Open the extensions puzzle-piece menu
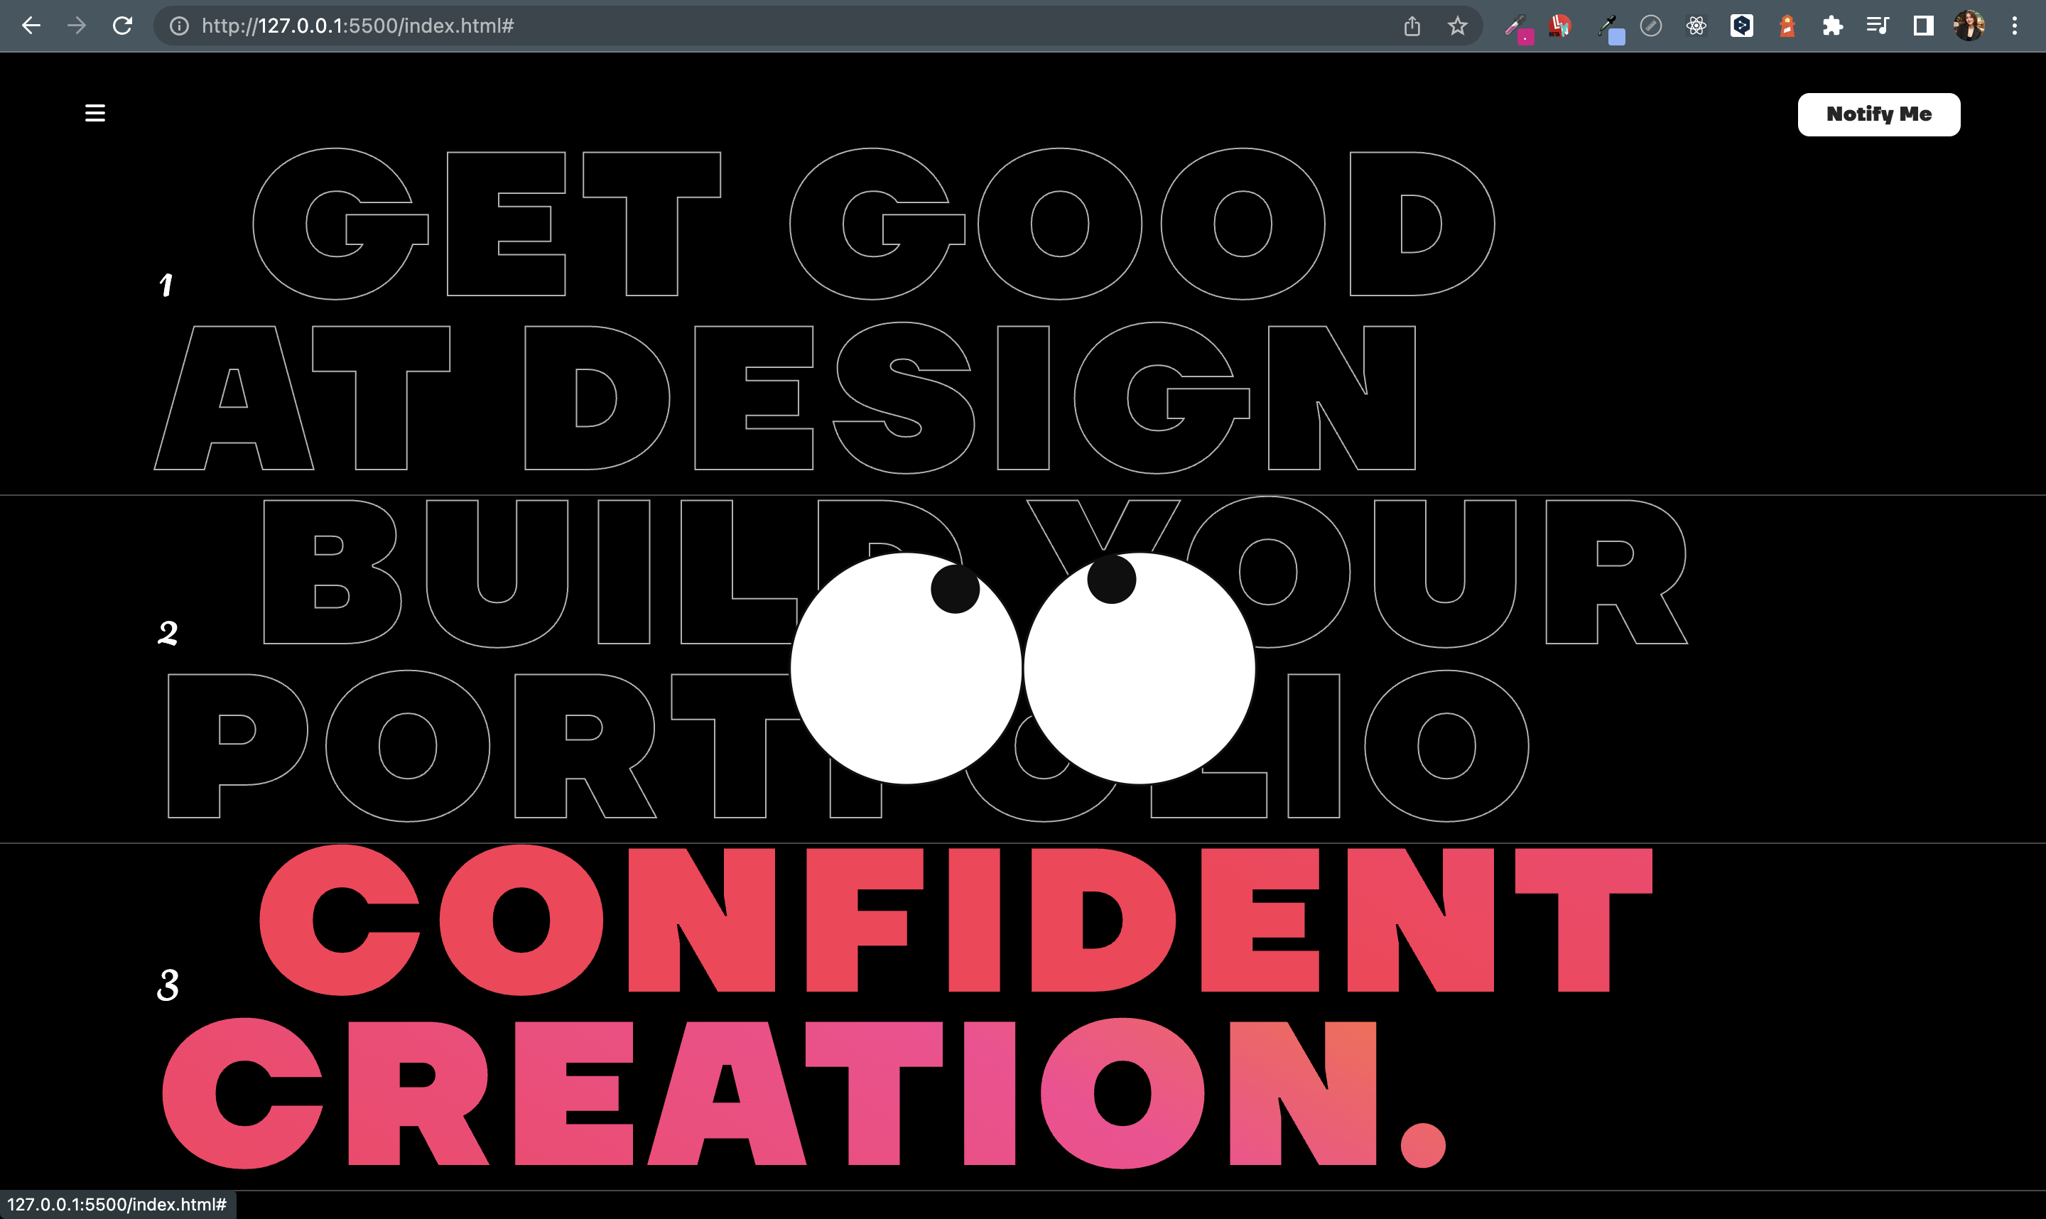Viewport: 2046px width, 1219px height. tap(1831, 26)
